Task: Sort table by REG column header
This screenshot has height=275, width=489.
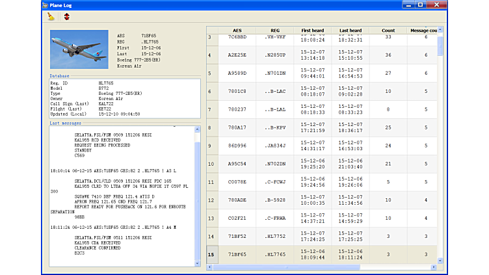Action: pos(275,31)
